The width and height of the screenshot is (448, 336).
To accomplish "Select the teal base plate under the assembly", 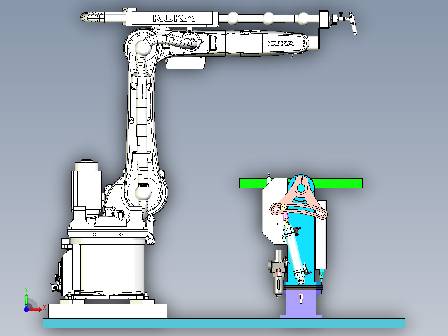I will coord(224,323).
